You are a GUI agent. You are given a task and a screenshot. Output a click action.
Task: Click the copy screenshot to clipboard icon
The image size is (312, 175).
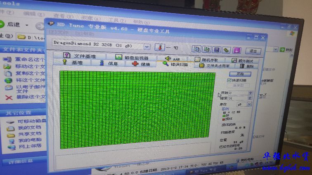[x=206, y=49]
